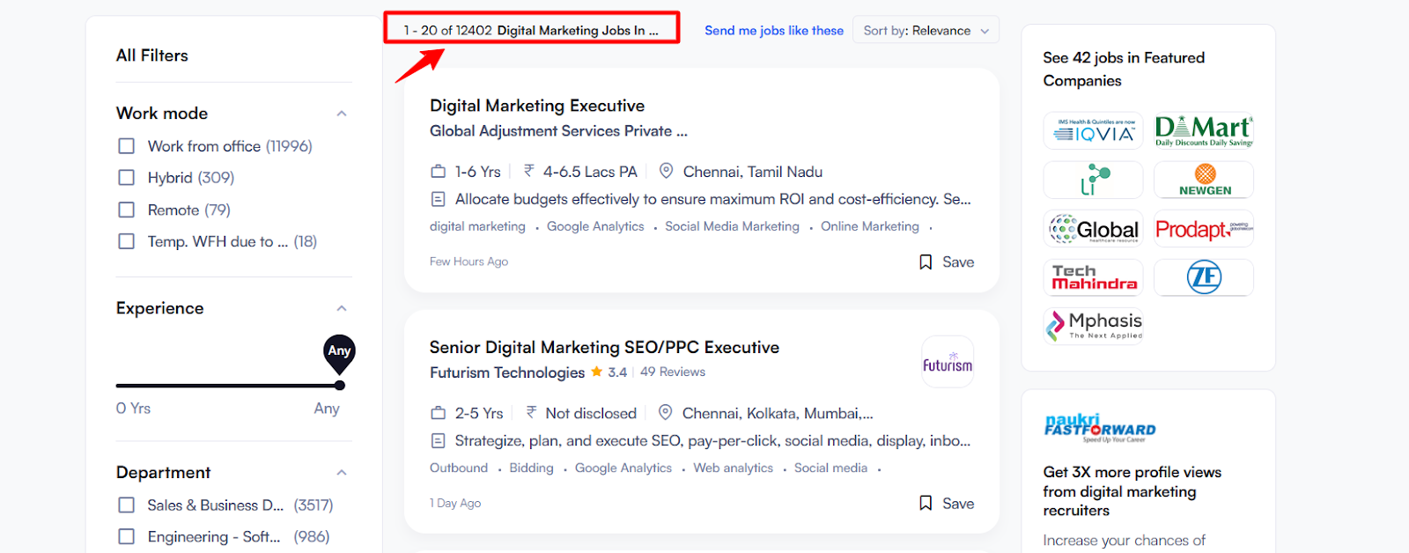Open the DMart featured company logo
1409x553 pixels.
click(x=1204, y=131)
